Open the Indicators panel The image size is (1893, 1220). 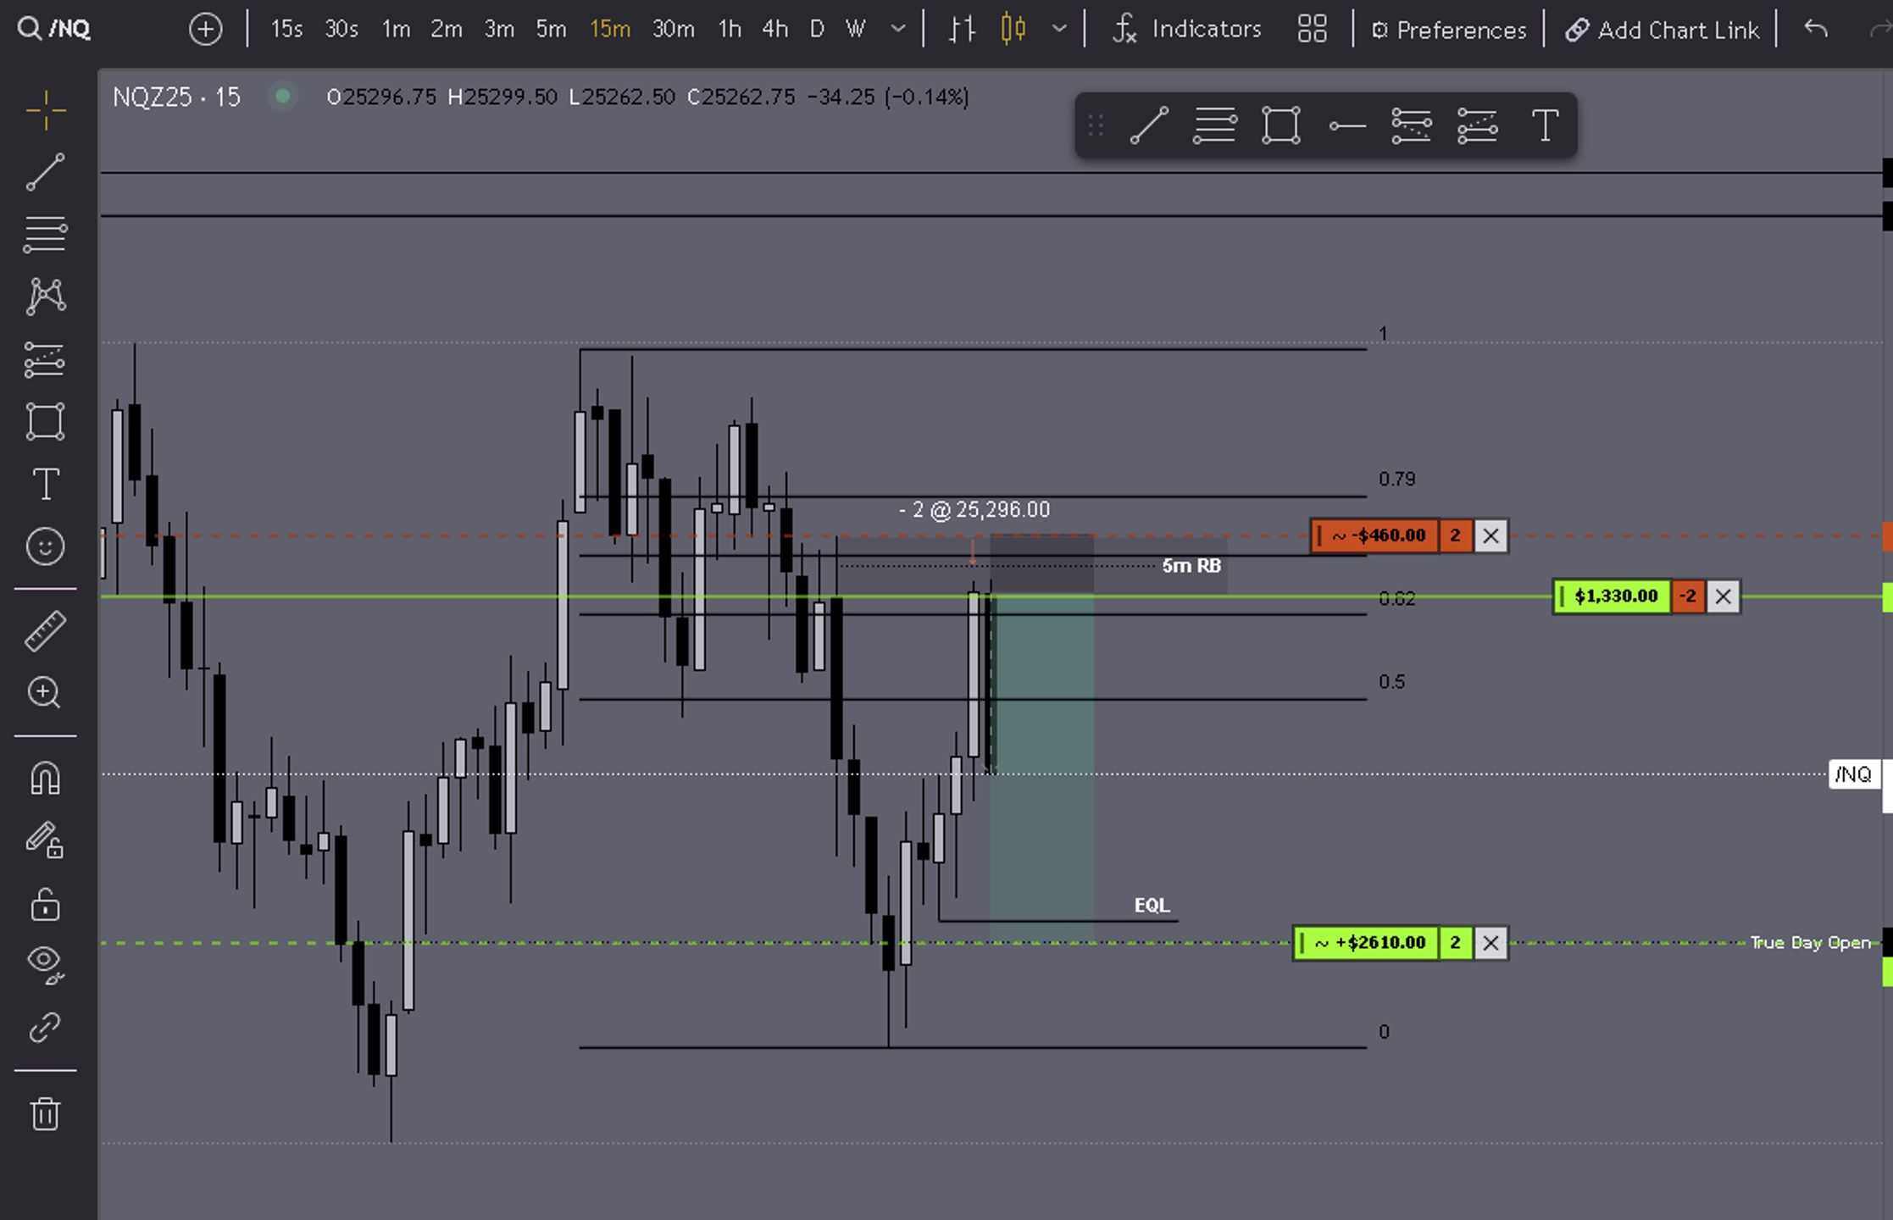1186,30
